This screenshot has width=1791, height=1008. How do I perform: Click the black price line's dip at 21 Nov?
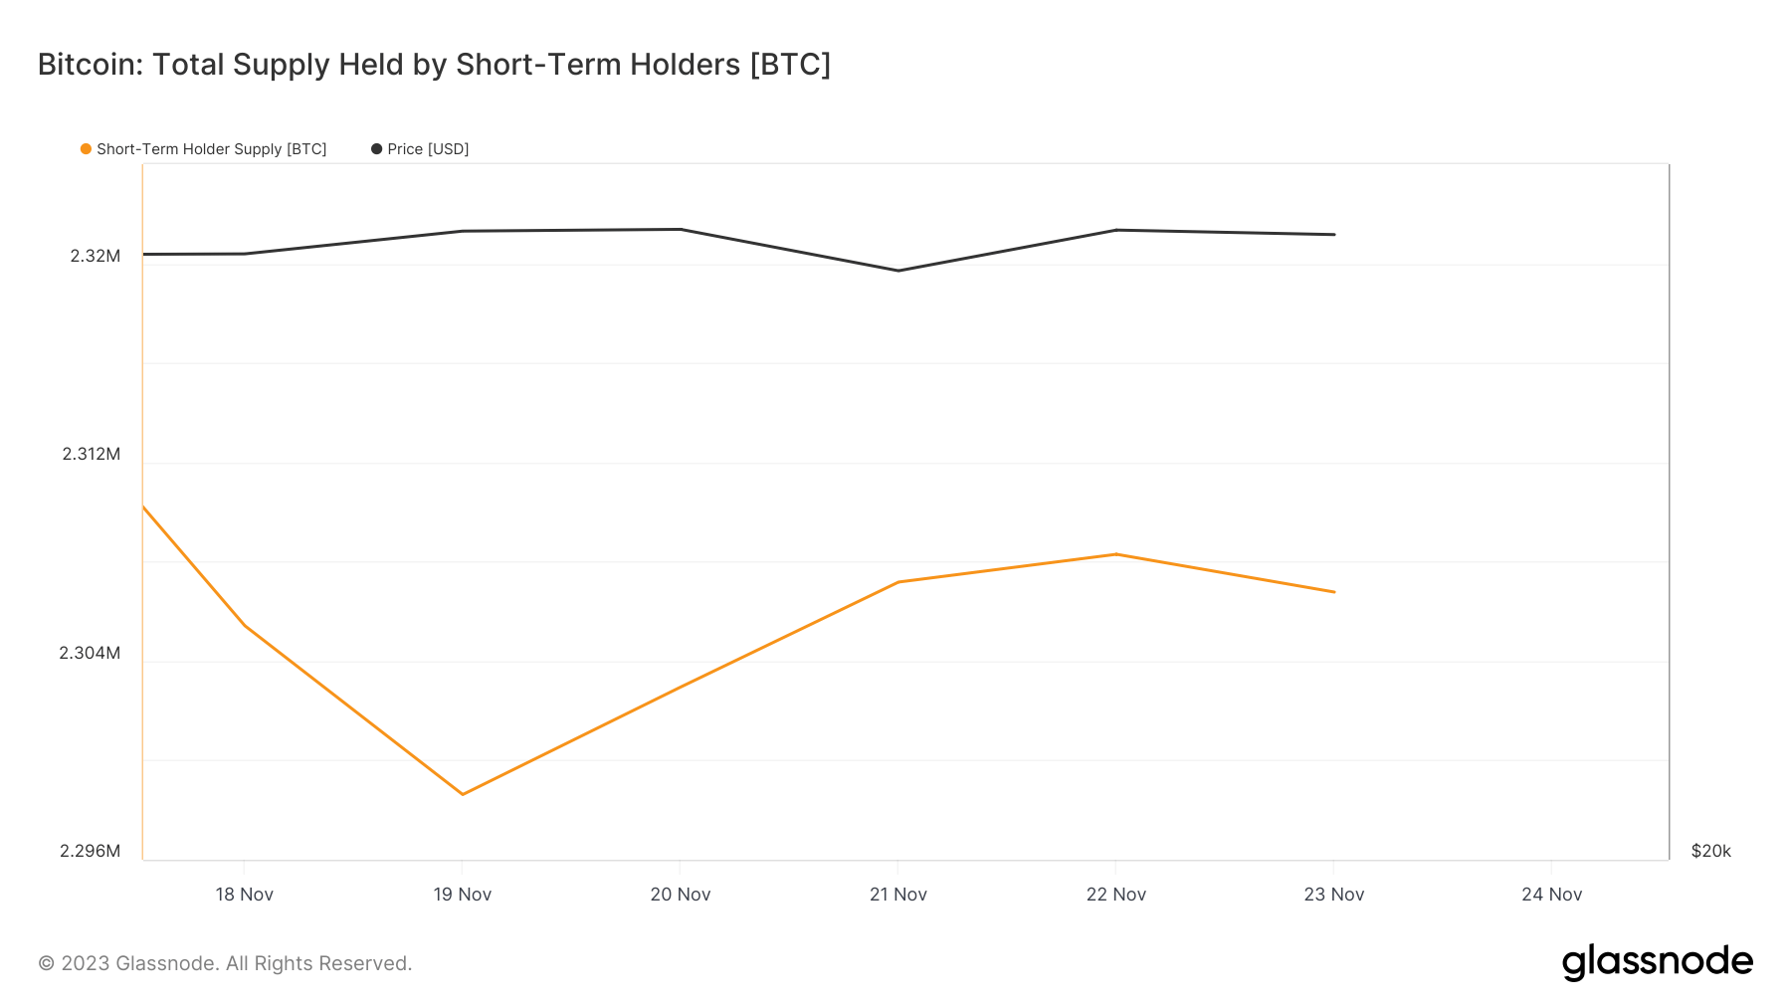pyautogui.click(x=898, y=271)
